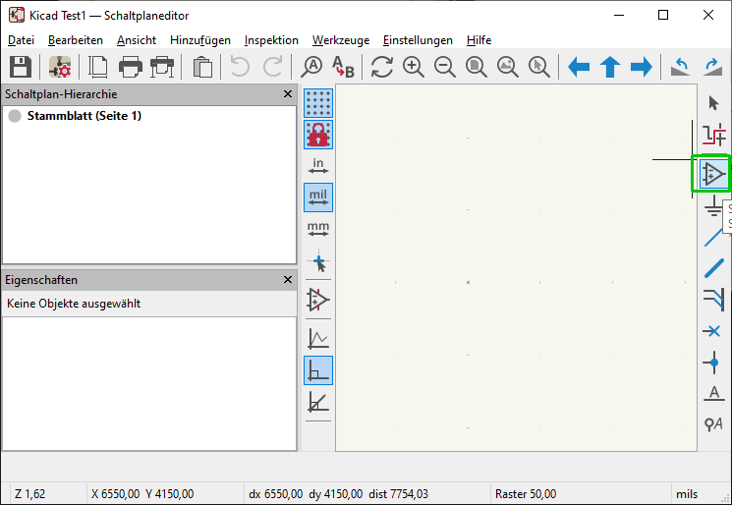Toggle grid display on canvas
This screenshot has width=732, height=505.
(318, 103)
